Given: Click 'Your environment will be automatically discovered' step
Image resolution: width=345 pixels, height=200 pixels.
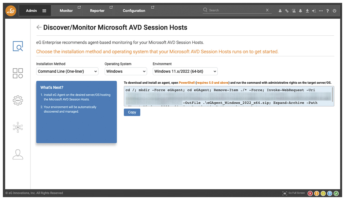Looking at the screenshot, I should (70, 109).
